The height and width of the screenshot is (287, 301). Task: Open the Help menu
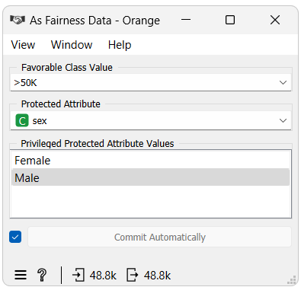point(120,45)
